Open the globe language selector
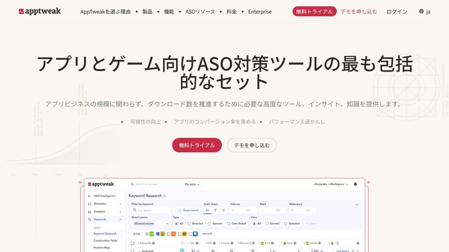Viewport: 449px width, 252px height. coord(424,11)
